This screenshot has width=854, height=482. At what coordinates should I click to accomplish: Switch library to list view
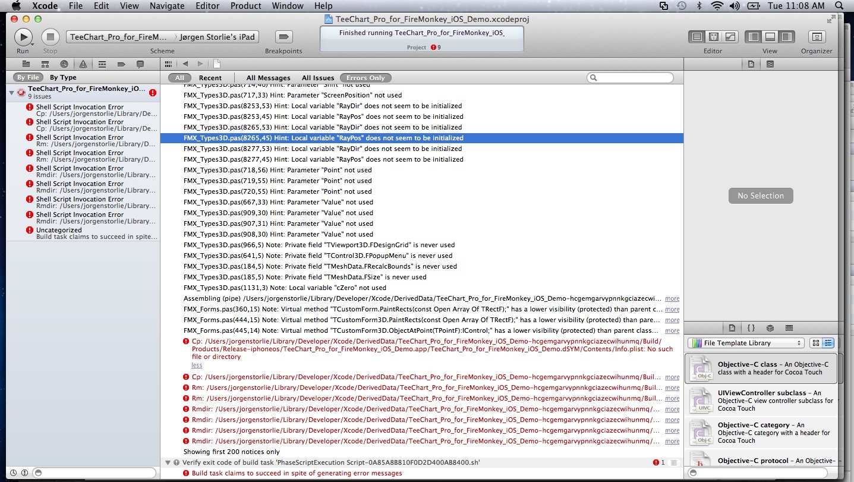coord(828,343)
